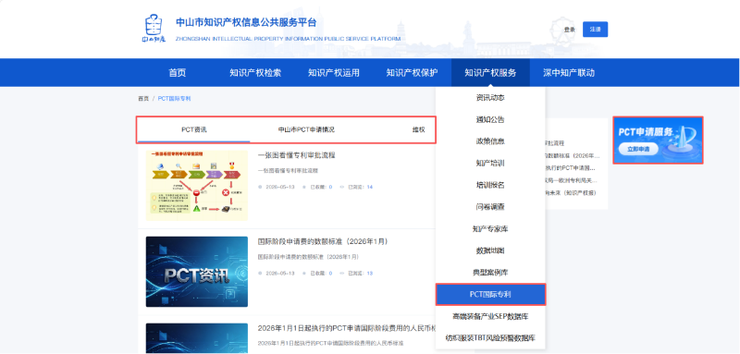Click 已浏览 eye icon of first article

click(x=342, y=187)
